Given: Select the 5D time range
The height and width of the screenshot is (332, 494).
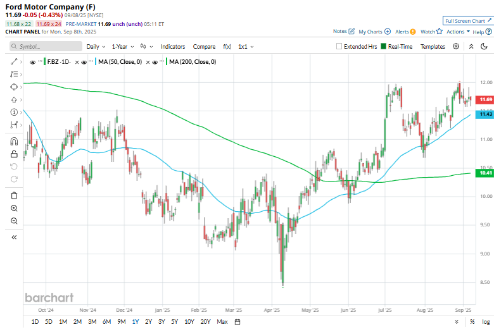Looking at the screenshot, I should coord(49,322).
